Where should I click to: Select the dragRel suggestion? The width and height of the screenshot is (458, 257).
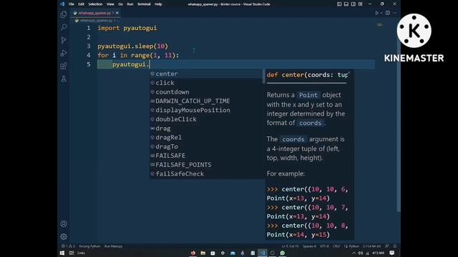(x=206, y=137)
